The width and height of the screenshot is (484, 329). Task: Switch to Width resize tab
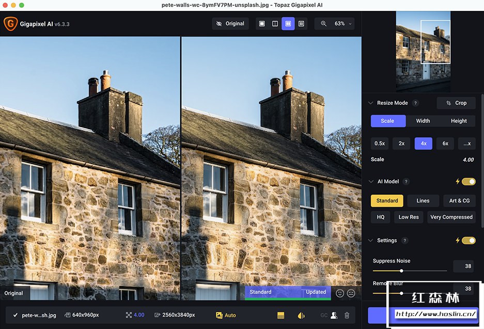[x=423, y=121]
